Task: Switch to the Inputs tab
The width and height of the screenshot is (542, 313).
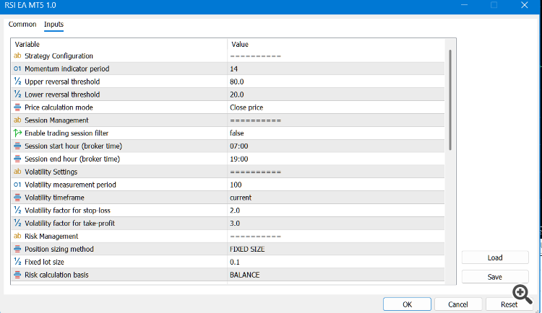Action: 53,24
